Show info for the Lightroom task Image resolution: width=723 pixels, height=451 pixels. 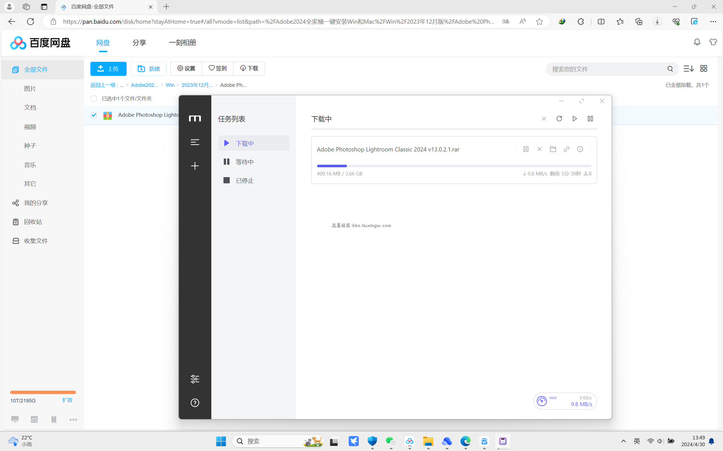(580, 149)
